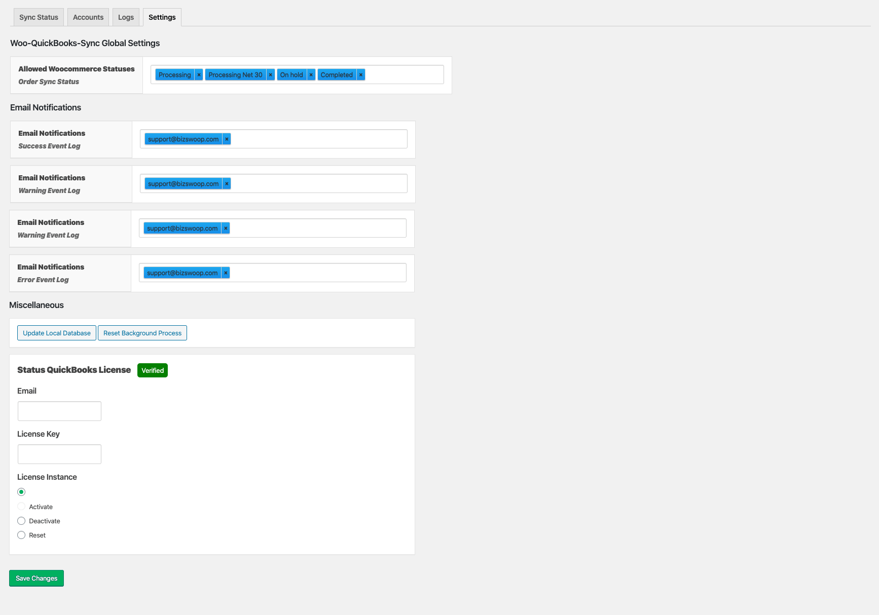This screenshot has width=879, height=615.
Task: Click the On hold tag label
Action: click(x=291, y=75)
